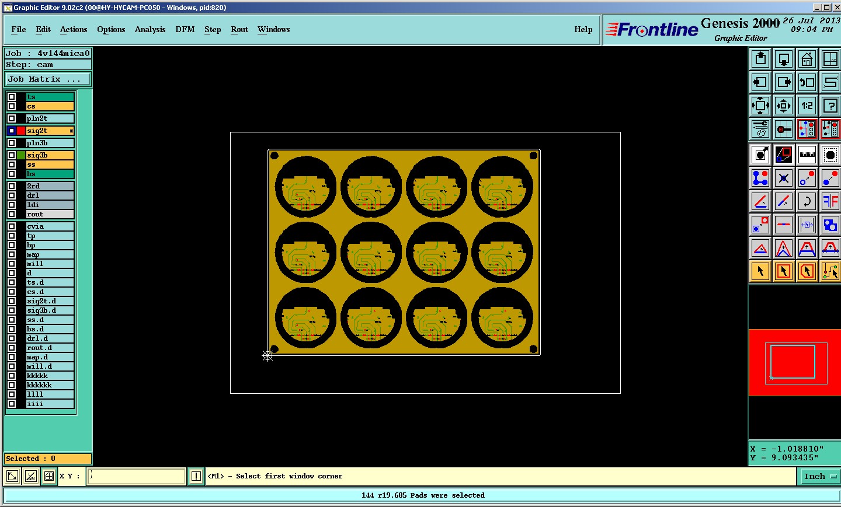Toggle the cvia layer checkbox
The image size is (841, 507).
click(x=12, y=226)
